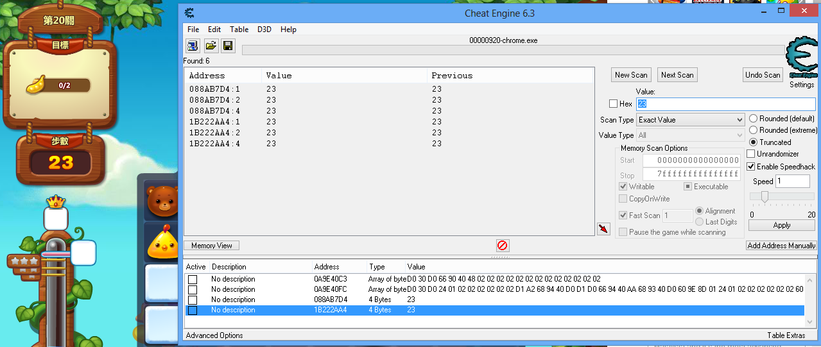Click the Open Process computer icon
Image resolution: width=821 pixels, height=347 pixels.
[193, 46]
